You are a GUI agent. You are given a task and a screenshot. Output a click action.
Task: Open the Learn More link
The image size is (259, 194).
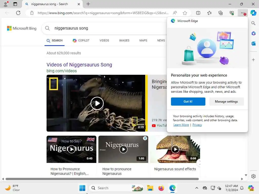(181, 125)
